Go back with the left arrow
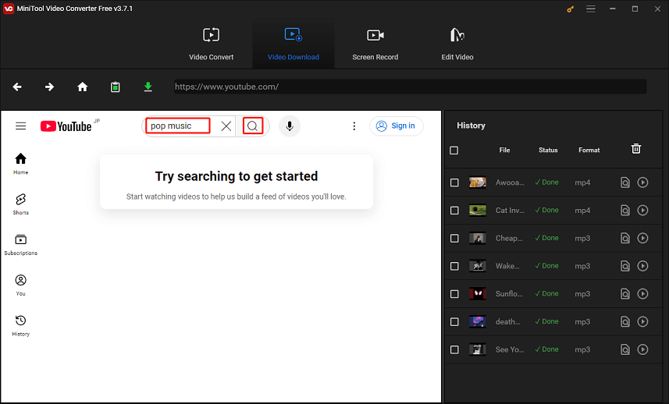This screenshot has height=404, width=669. (x=17, y=87)
